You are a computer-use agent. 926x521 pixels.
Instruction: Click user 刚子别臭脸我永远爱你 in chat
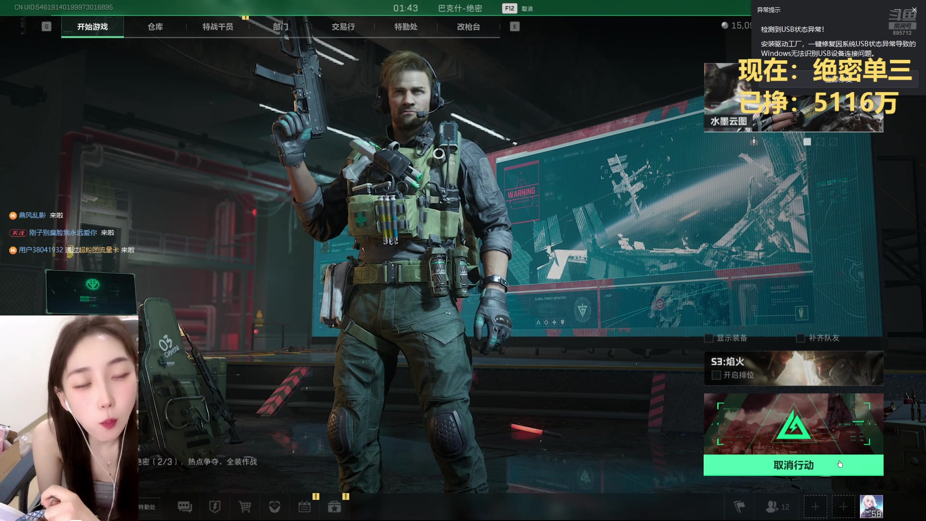63,233
